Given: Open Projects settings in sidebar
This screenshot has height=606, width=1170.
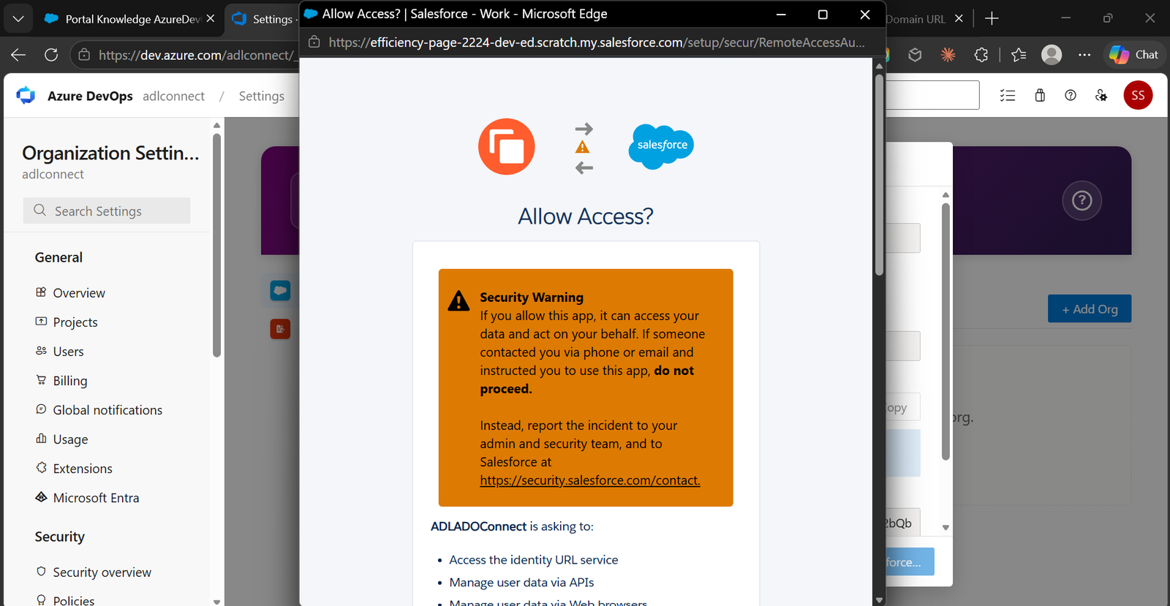Looking at the screenshot, I should pyautogui.click(x=75, y=322).
